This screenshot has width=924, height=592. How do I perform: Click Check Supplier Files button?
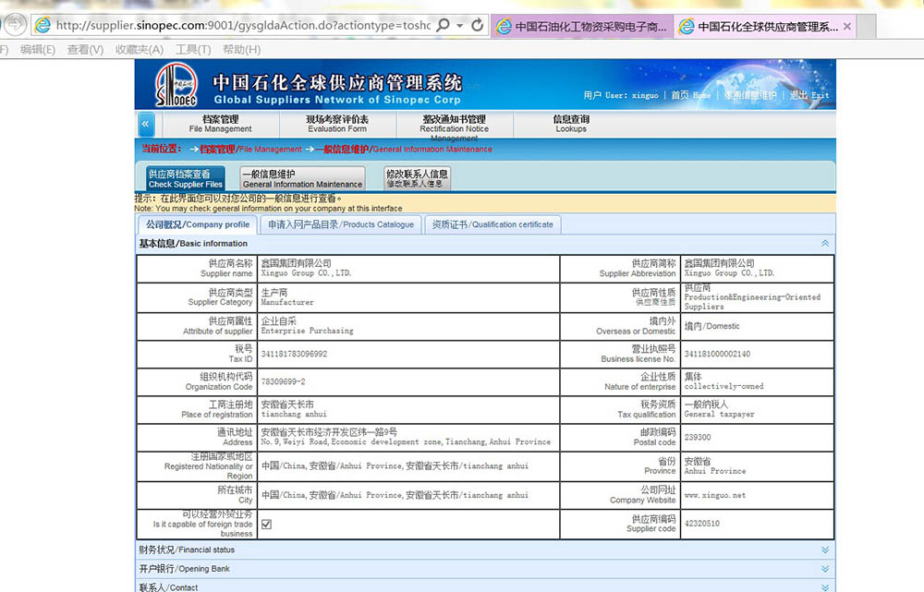point(185,178)
